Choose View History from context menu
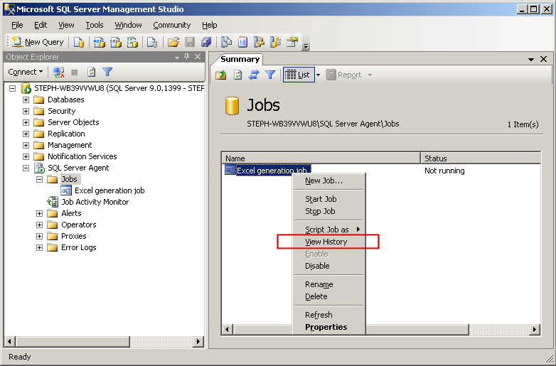This screenshot has height=366, width=556. tap(329, 242)
